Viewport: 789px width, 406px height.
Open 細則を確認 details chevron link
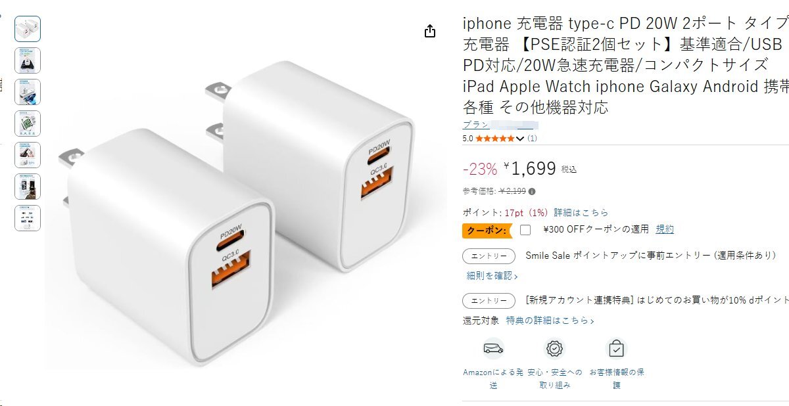492,276
